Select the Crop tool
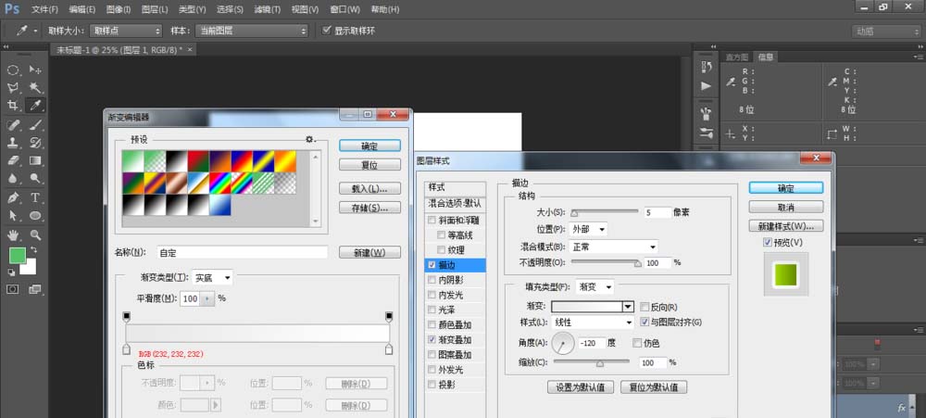This screenshot has width=926, height=418. (14, 106)
